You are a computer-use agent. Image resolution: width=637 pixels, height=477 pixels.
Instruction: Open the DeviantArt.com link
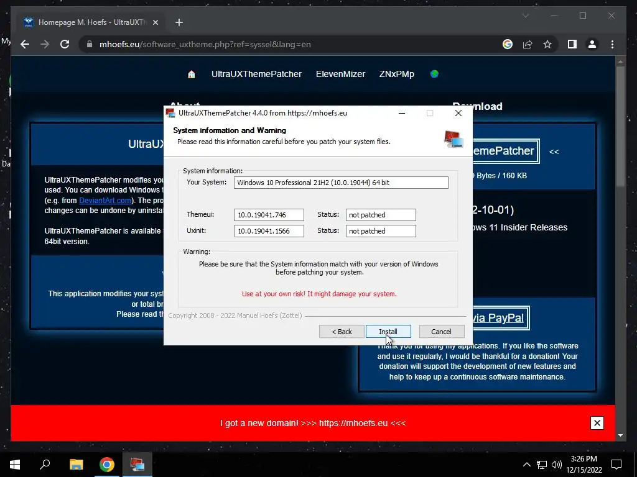point(105,201)
